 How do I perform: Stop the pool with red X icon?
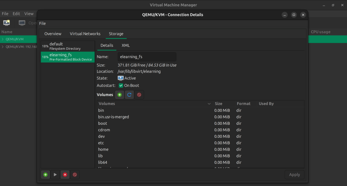[x=65, y=175]
